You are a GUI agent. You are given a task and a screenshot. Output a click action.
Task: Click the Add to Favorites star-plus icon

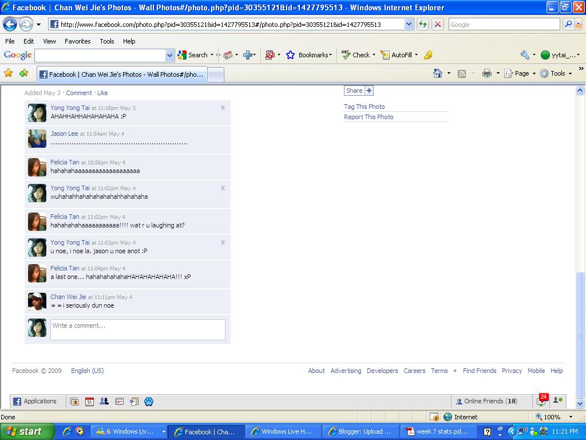[24, 73]
